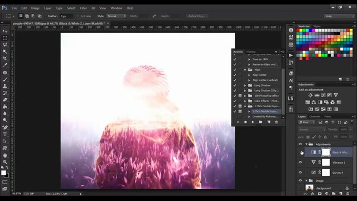Screen dimensions: 357x201
Task: Select the Clone Stamp tool
Action: point(5,86)
